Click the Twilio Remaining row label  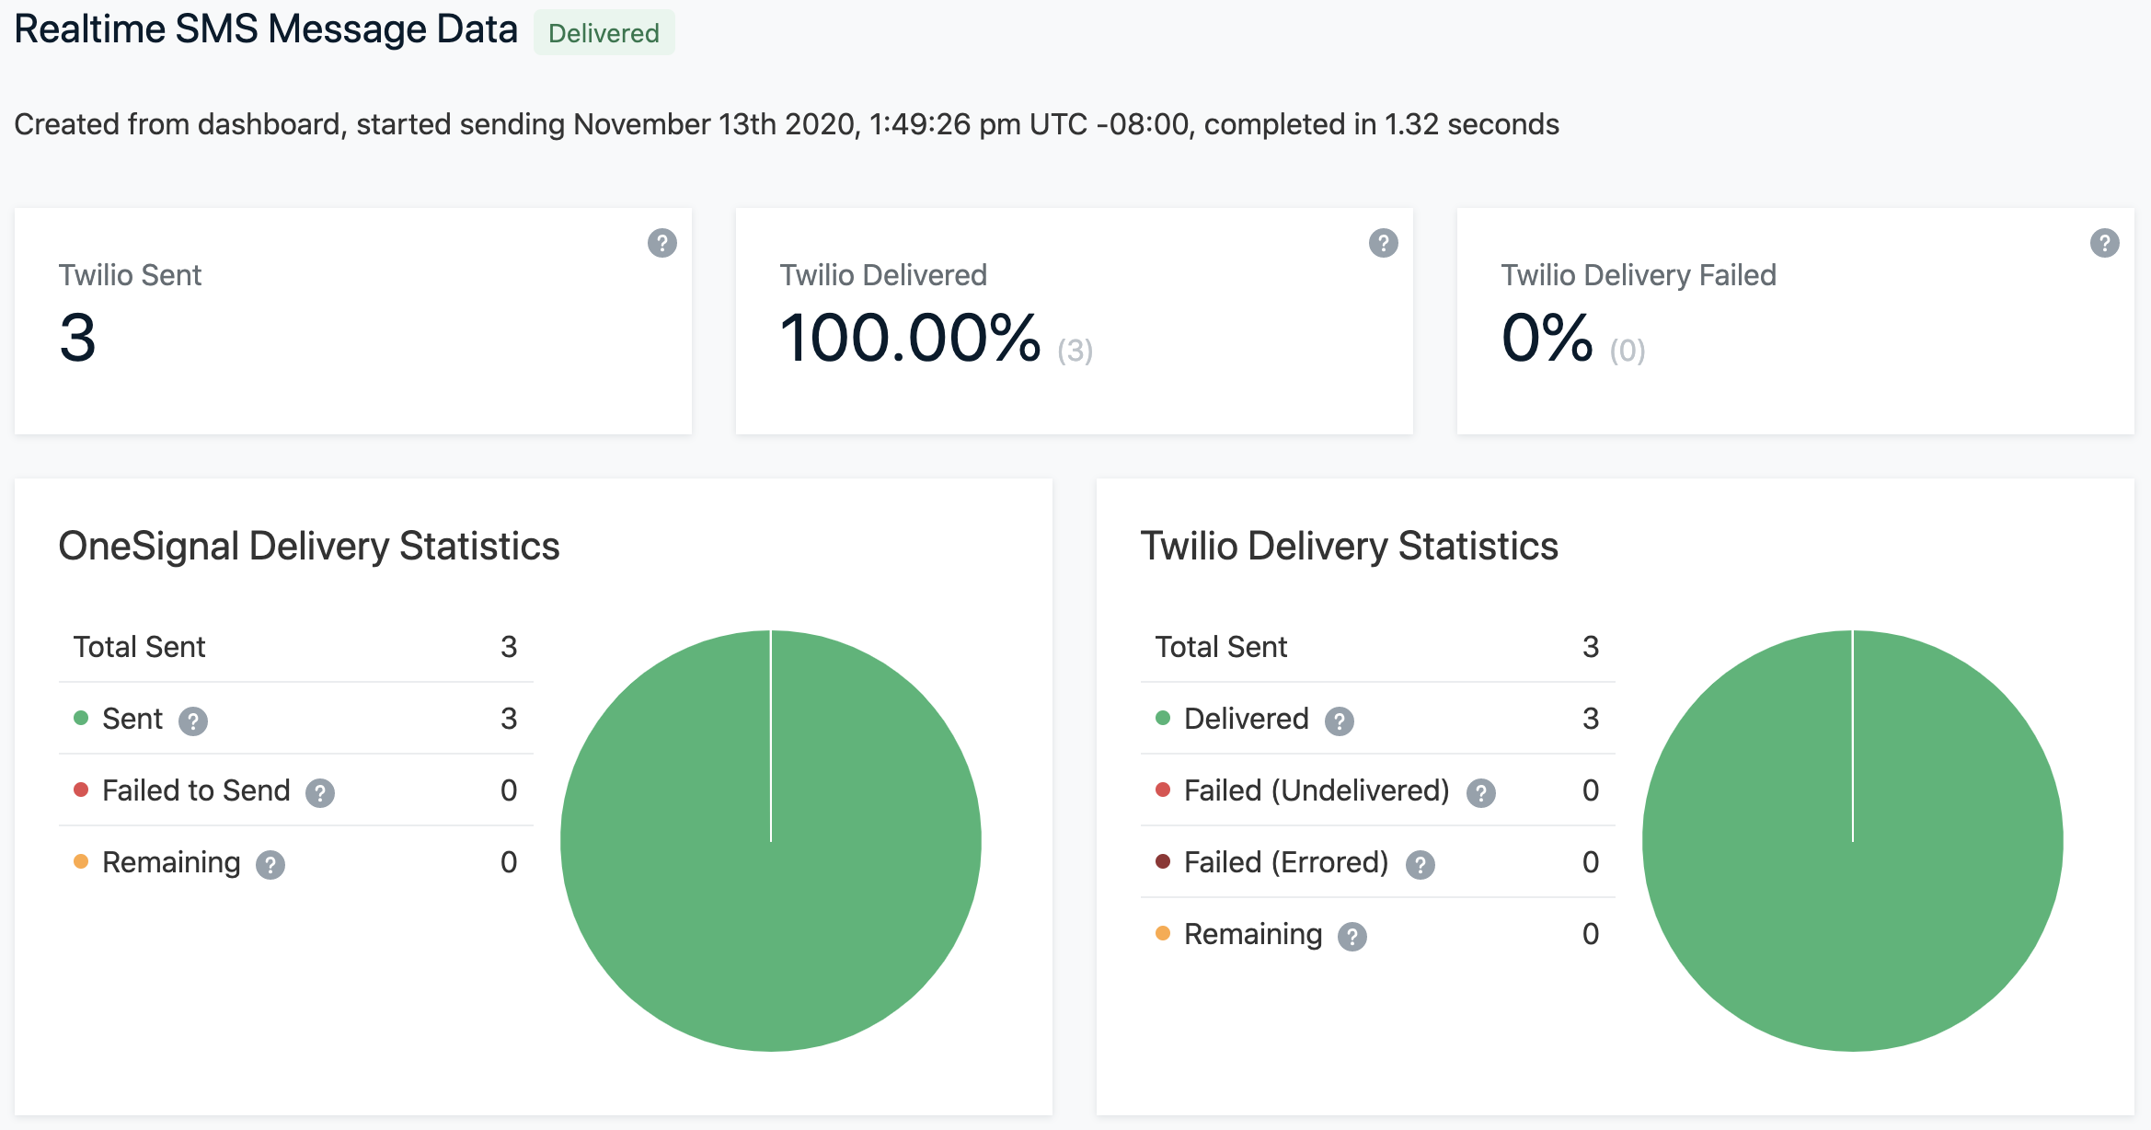(x=1253, y=935)
